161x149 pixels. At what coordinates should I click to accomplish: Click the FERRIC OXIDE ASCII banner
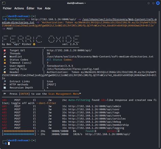[x=41, y=39]
